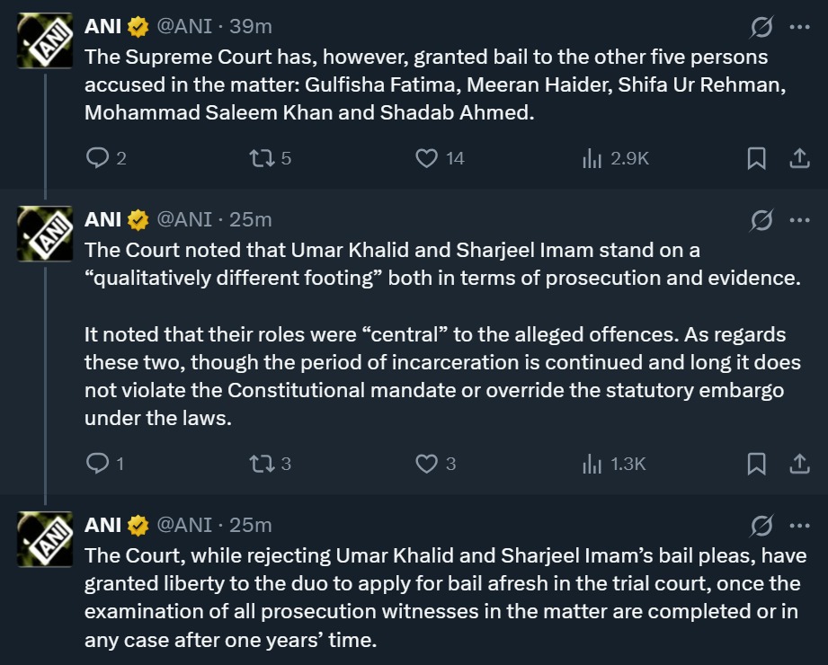Like the tweet with 14 likes
The width and height of the screenshot is (828, 665).
pos(426,158)
